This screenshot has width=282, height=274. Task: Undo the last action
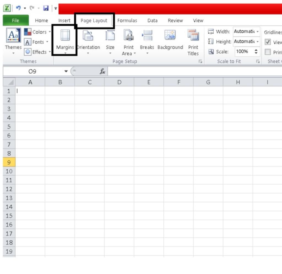click(18, 8)
